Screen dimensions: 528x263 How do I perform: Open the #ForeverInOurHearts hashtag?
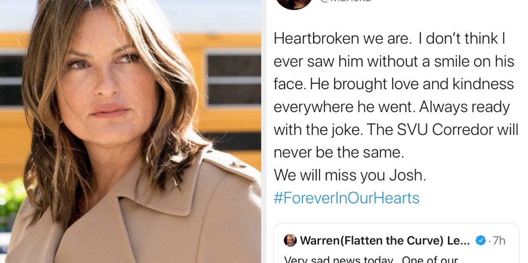click(346, 198)
